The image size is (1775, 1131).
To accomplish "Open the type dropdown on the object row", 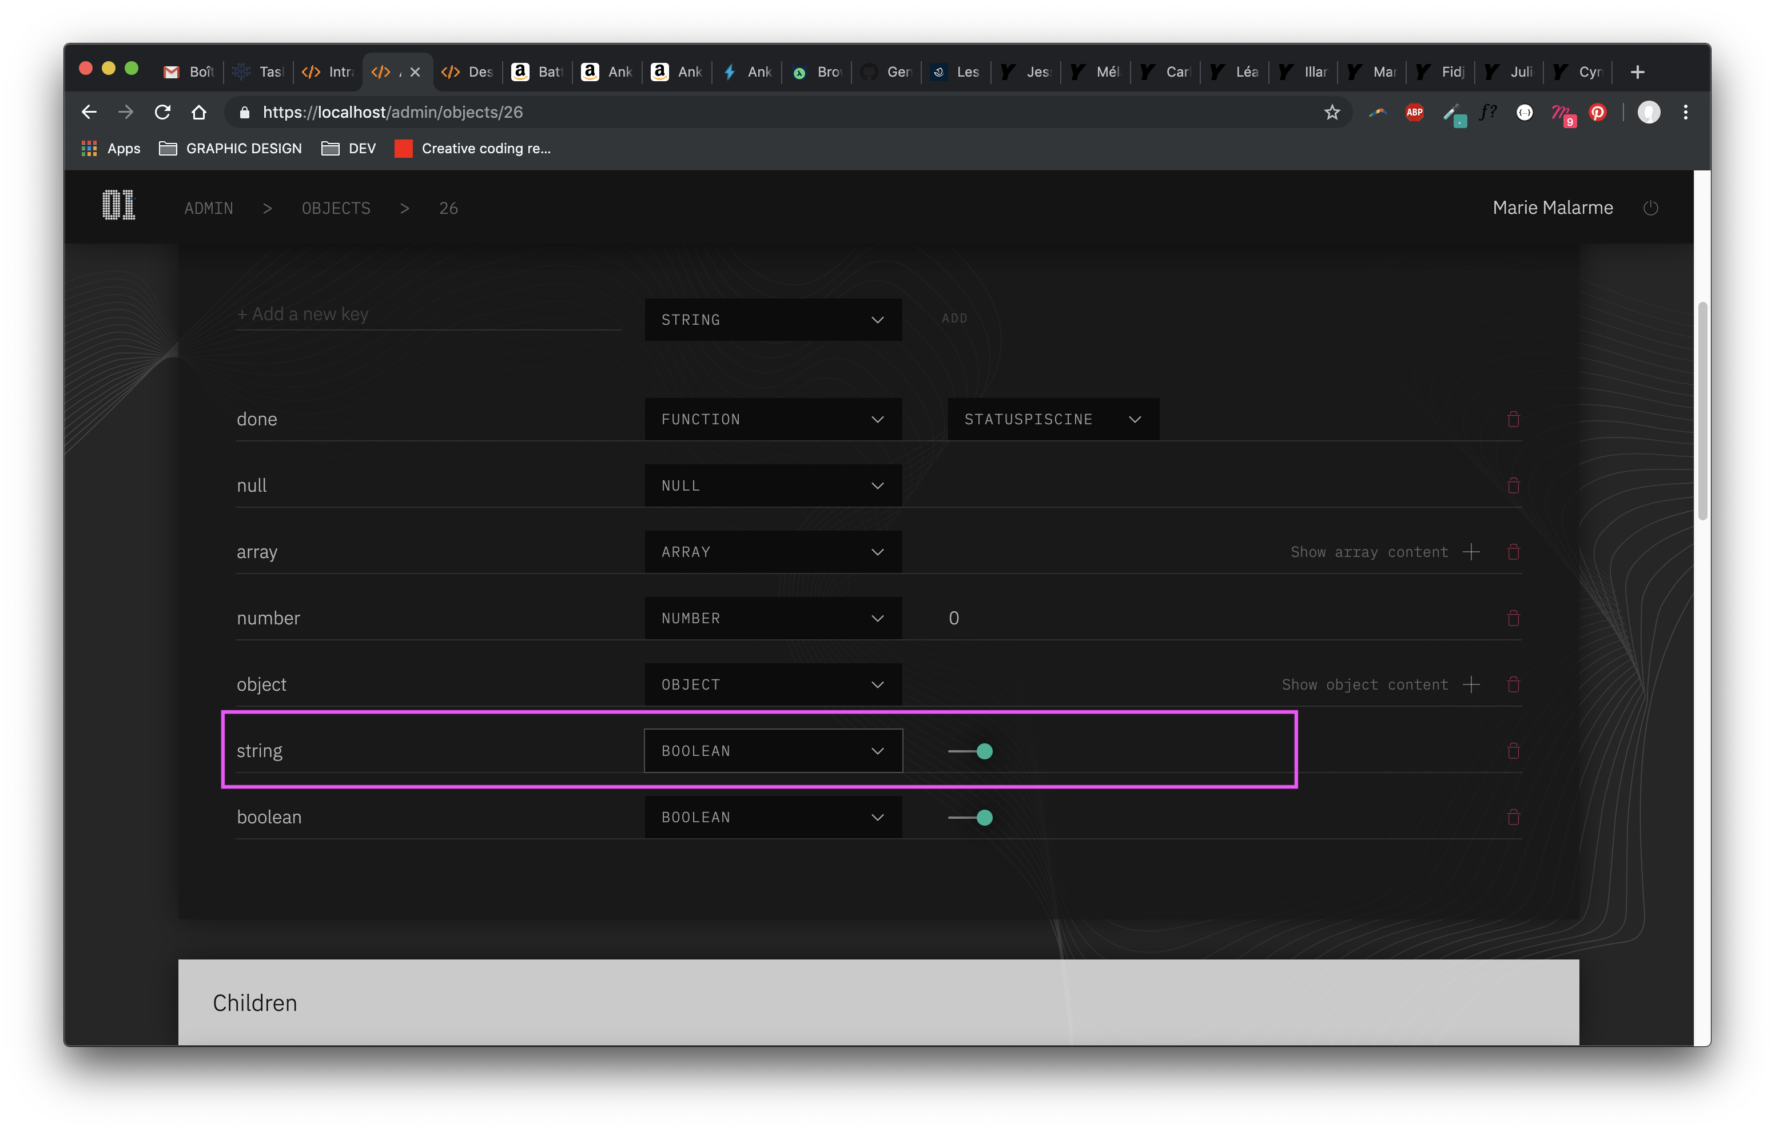I will pyautogui.click(x=773, y=684).
